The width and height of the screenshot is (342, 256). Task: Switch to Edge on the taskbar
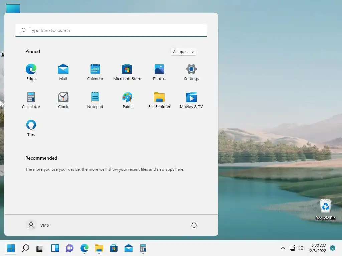[84, 248]
